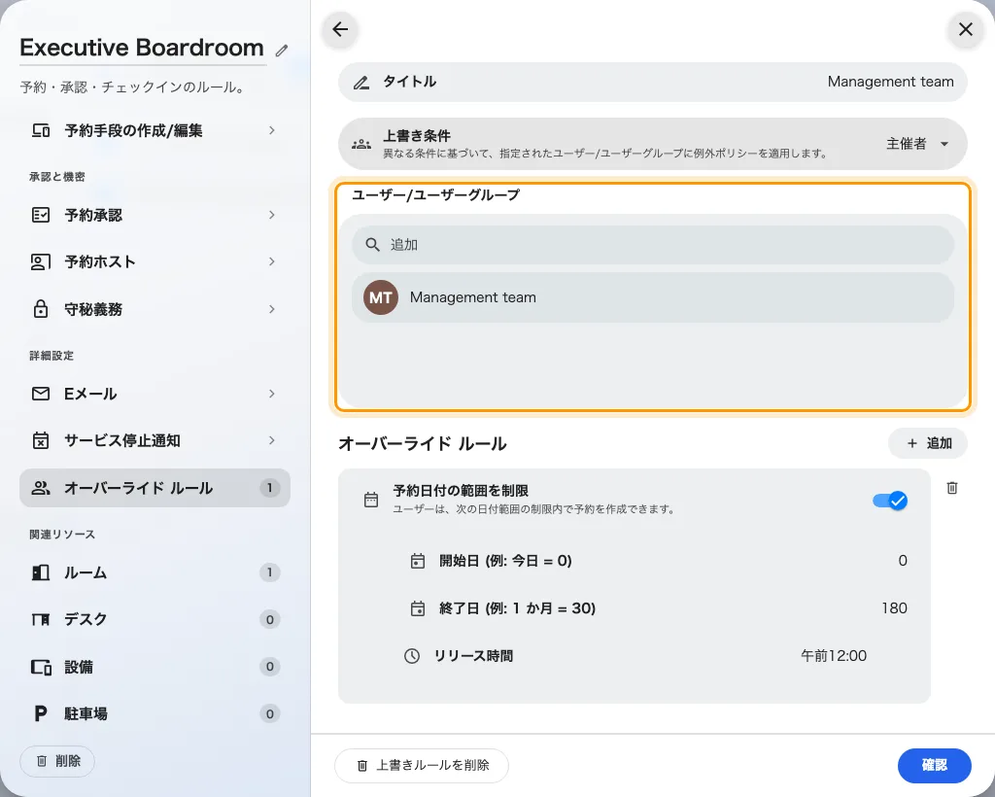The image size is (995, 797).
Task: Click the デスク count badge 0
Action: [270, 619]
